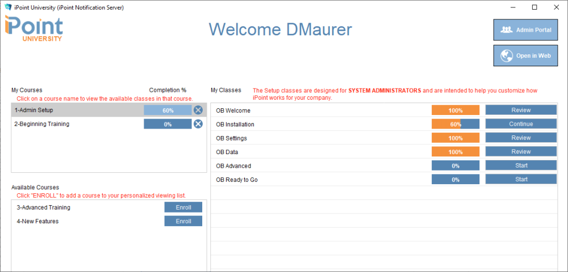568x272 pixels.
Task: Maximize the iPoint University window
Action: pyautogui.click(x=534, y=7)
